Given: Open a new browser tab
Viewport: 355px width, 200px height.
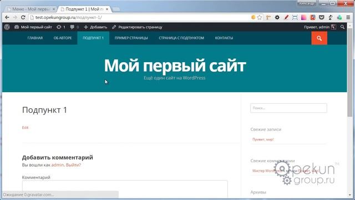Looking at the screenshot, I should click(116, 9).
